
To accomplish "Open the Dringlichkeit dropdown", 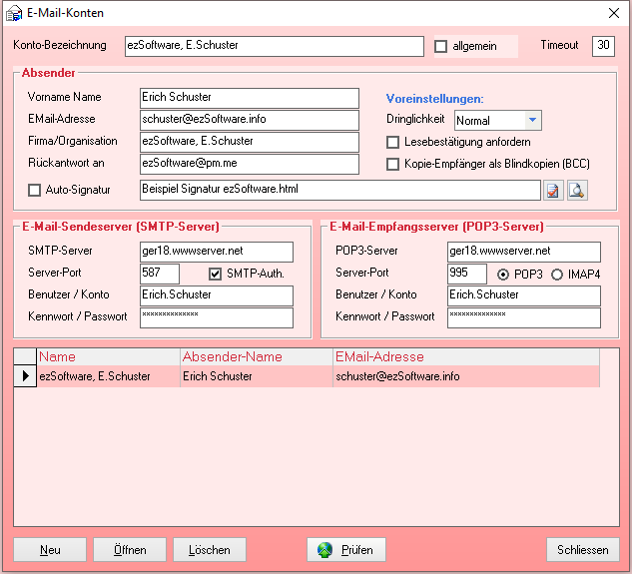I will point(533,120).
